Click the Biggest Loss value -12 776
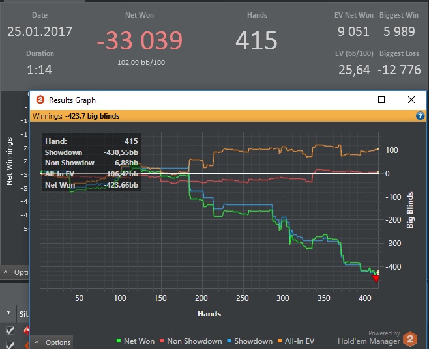The width and height of the screenshot is (429, 349). (x=399, y=70)
